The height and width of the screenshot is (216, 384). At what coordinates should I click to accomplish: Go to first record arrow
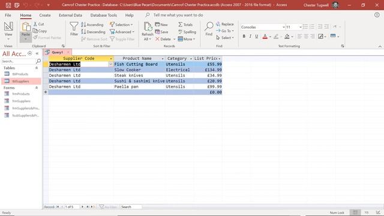[x=58, y=207]
